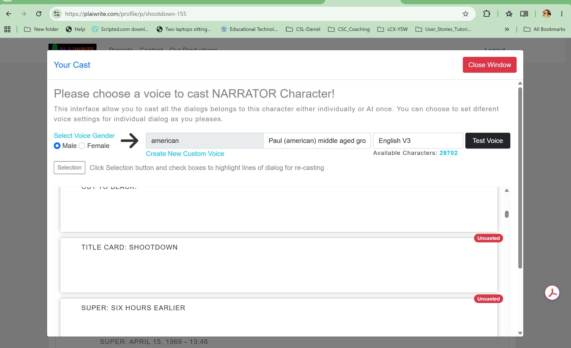Go back to the previous page
571x348 pixels.
click(x=9, y=14)
